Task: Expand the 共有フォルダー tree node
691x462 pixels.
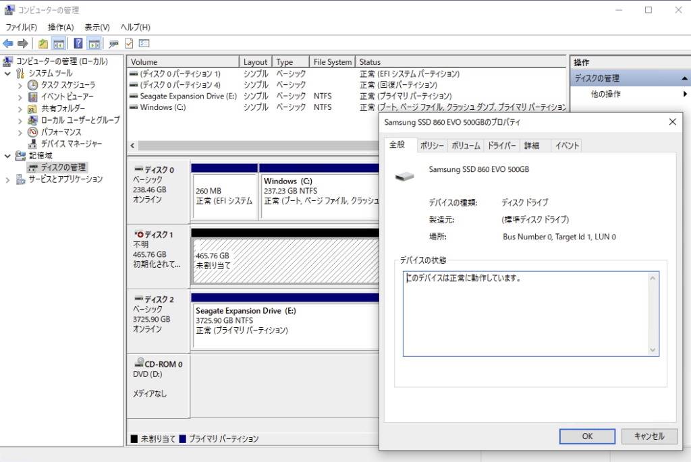Action: coord(20,109)
